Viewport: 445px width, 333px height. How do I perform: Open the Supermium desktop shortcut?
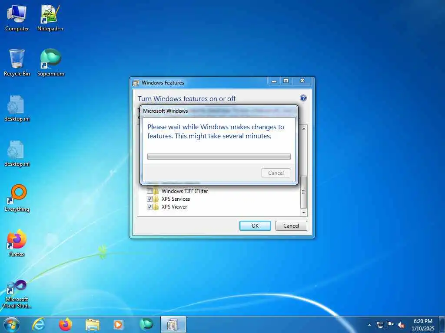[x=50, y=62]
